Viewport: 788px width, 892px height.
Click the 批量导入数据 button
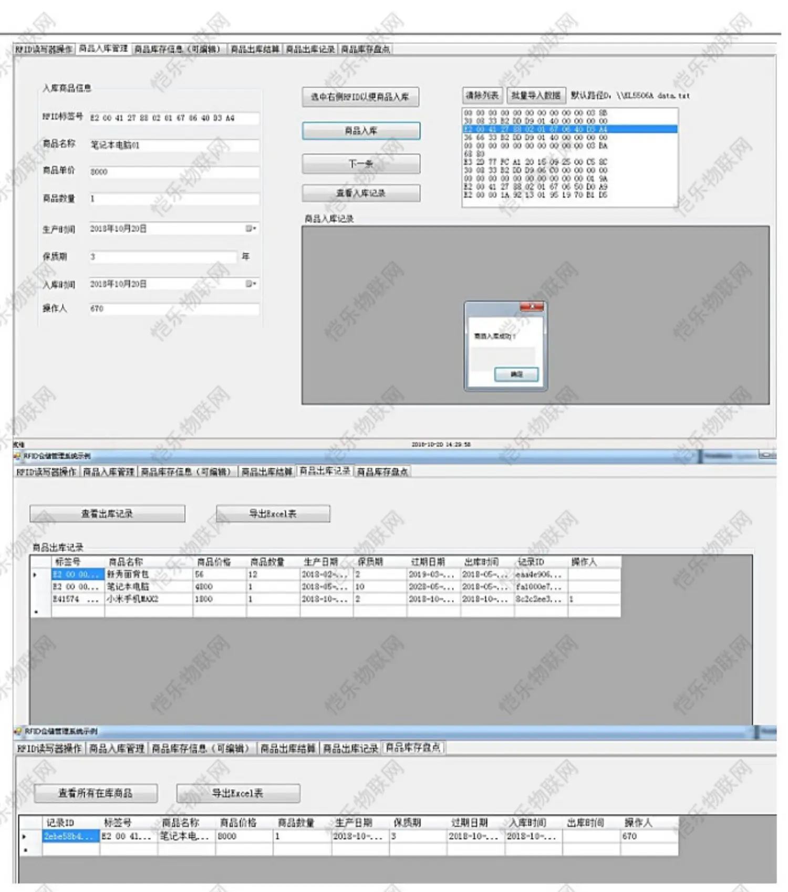click(536, 96)
